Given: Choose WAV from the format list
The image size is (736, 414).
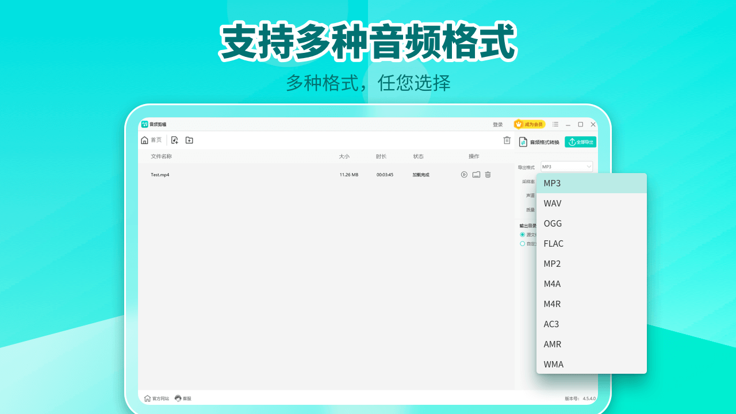Looking at the screenshot, I should coord(591,204).
